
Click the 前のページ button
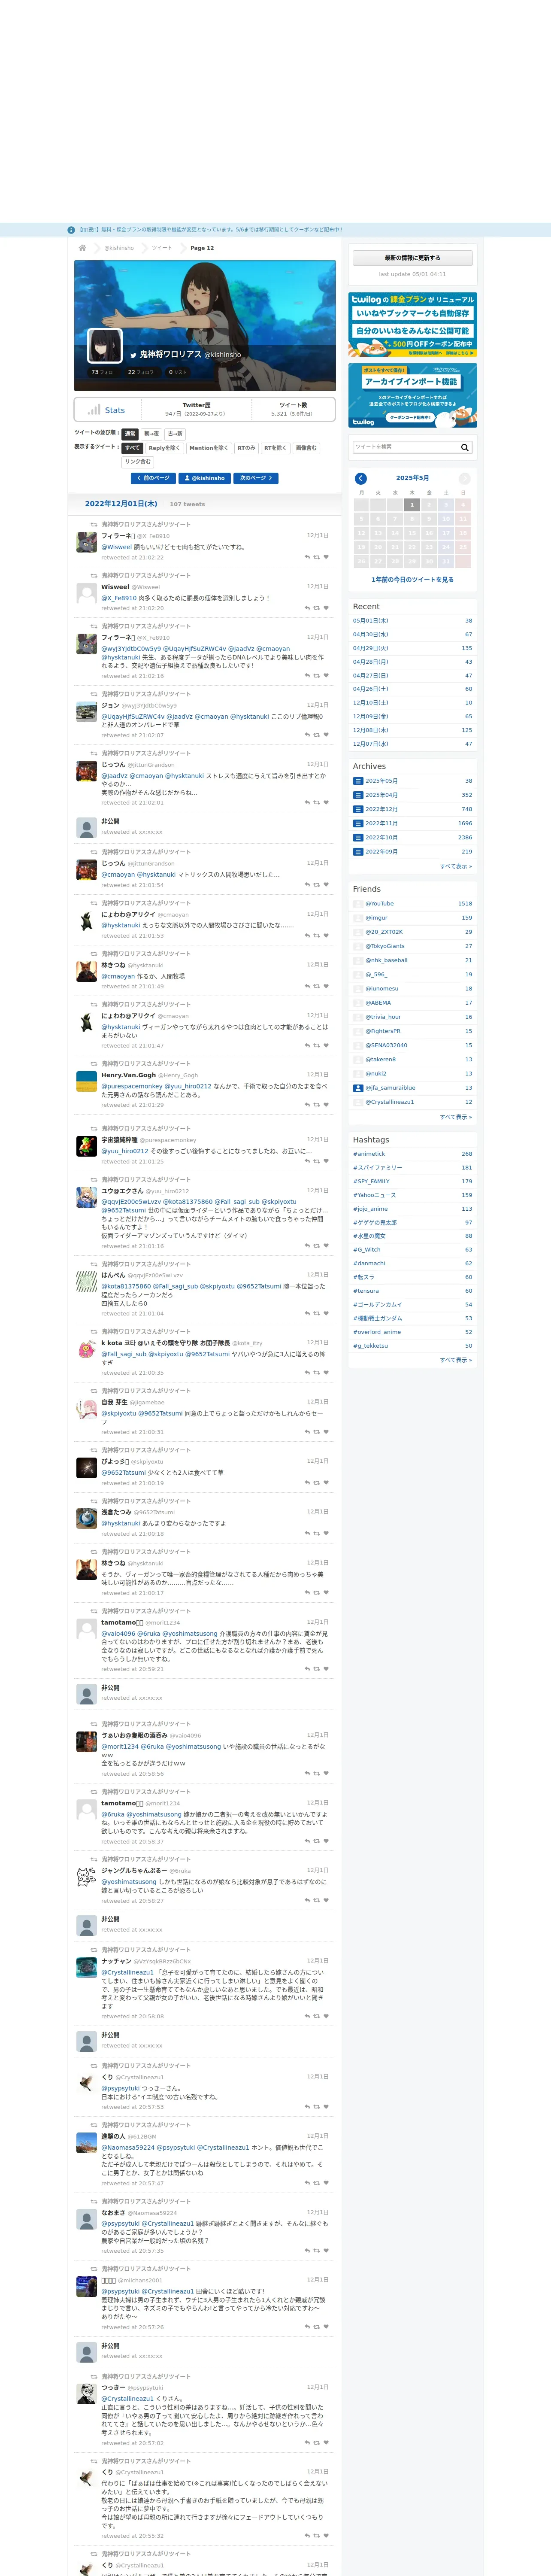pos(154,478)
